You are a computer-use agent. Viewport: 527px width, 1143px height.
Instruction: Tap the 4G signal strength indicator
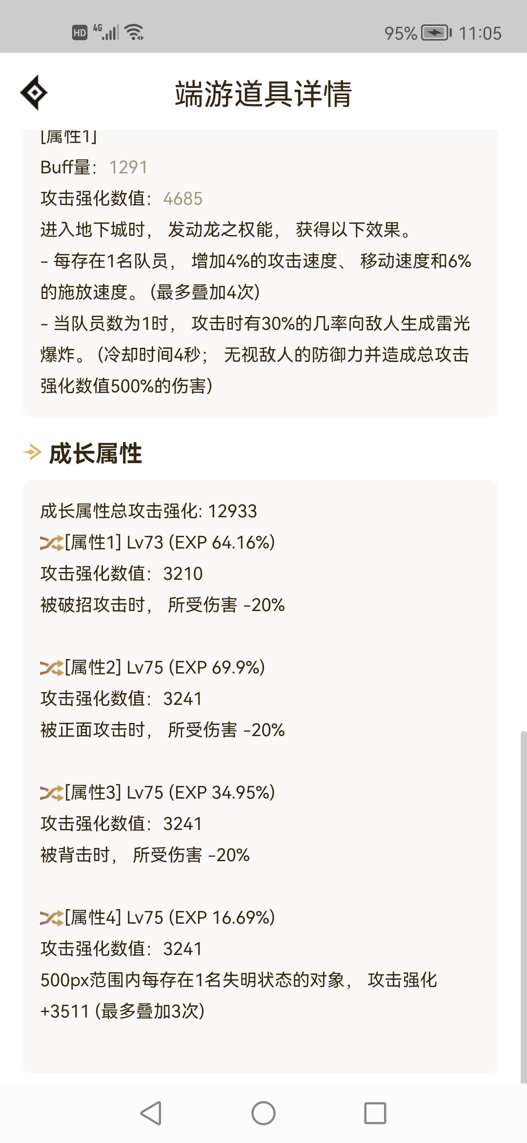point(106,32)
